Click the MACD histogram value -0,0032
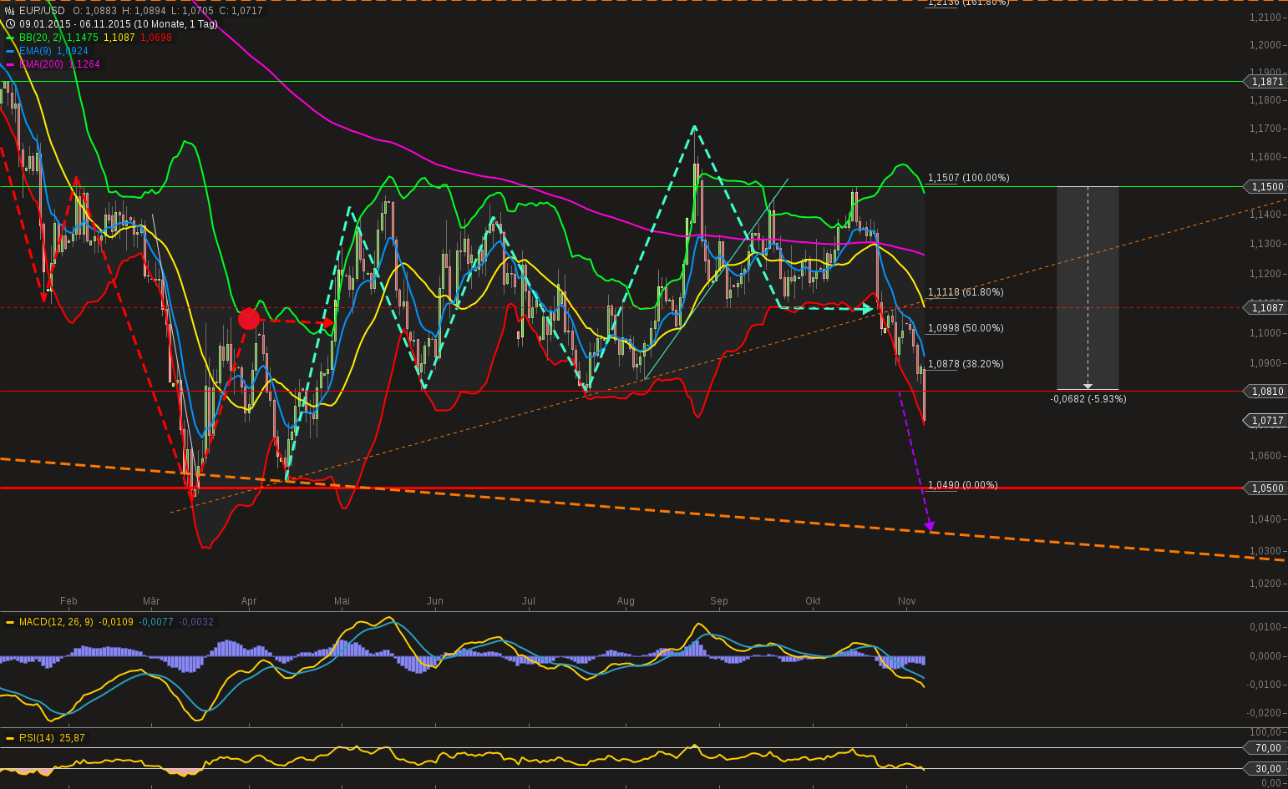1288x789 pixels. pos(196,622)
